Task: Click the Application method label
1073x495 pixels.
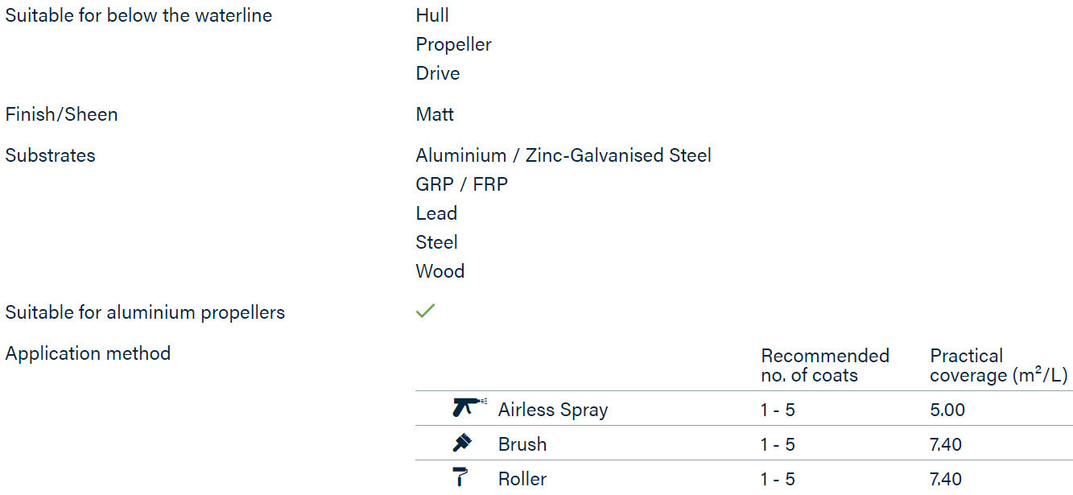Action: coord(88,353)
